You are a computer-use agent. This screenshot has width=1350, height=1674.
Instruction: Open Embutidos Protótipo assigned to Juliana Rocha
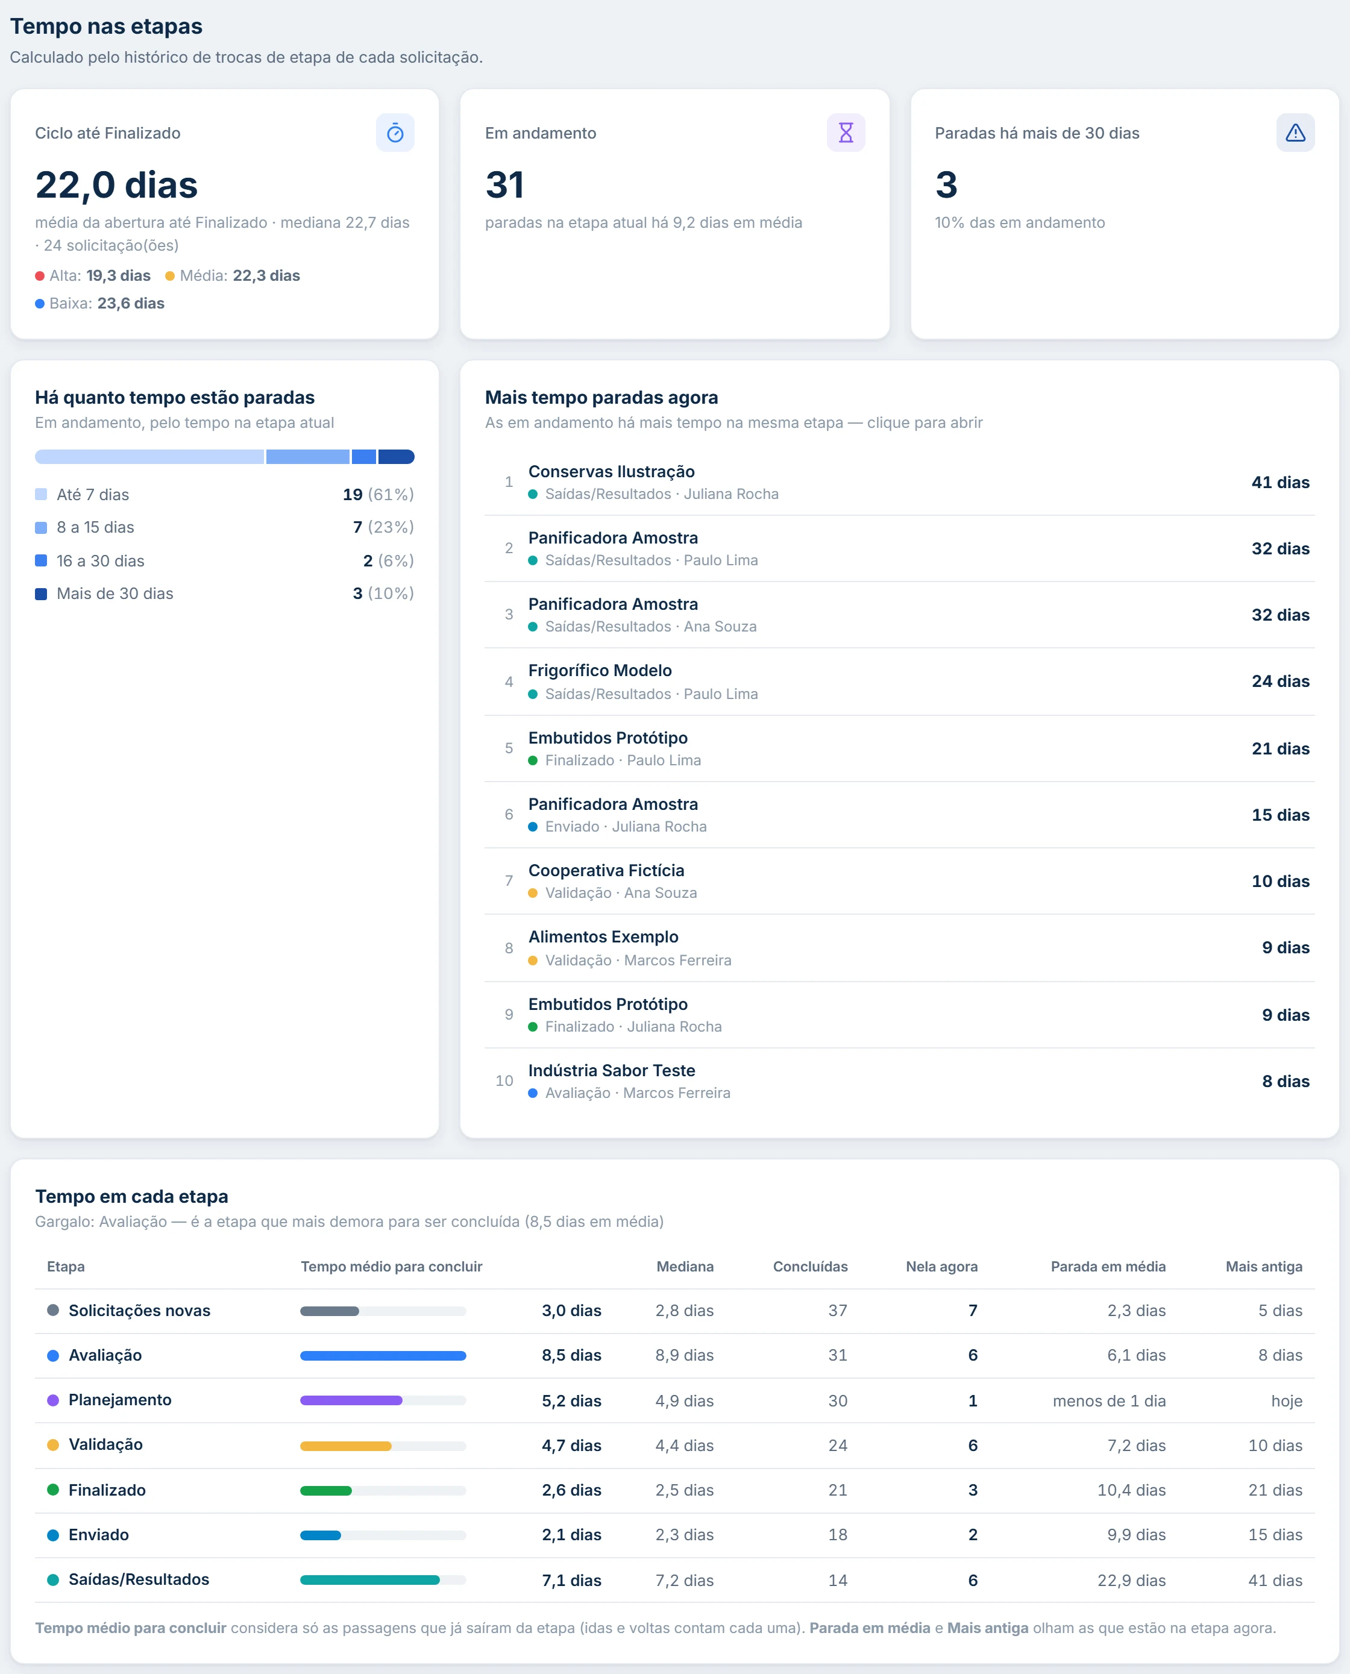pos(899,1015)
